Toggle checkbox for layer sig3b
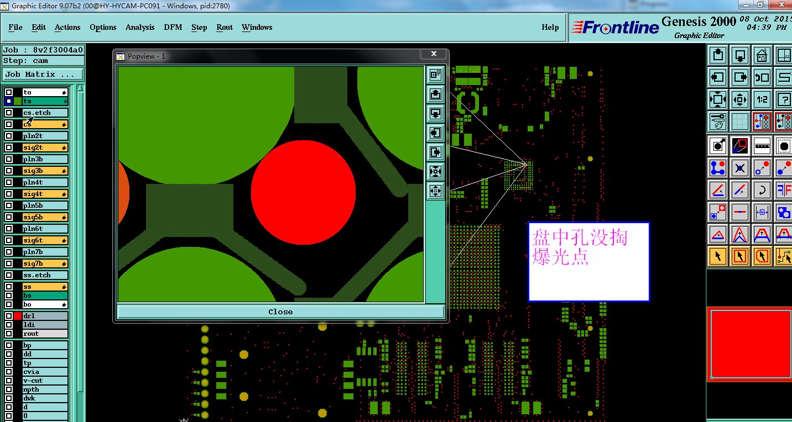Image resolution: width=792 pixels, height=422 pixels. pyautogui.click(x=9, y=171)
